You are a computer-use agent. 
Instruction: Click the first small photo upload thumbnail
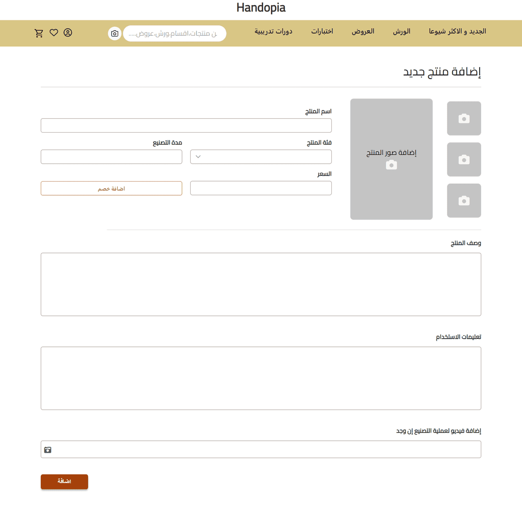point(464,118)
